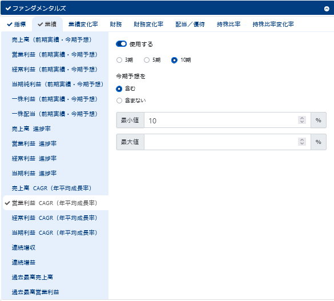Switch to the 指標 tab

tap(17, 25)
